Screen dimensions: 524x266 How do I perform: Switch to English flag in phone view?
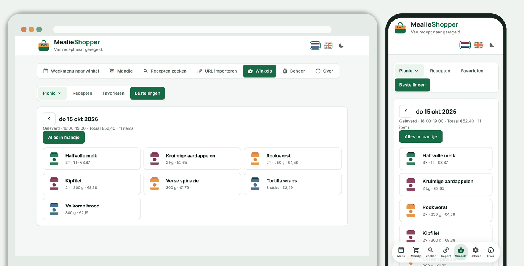click(x=479, y=45)
